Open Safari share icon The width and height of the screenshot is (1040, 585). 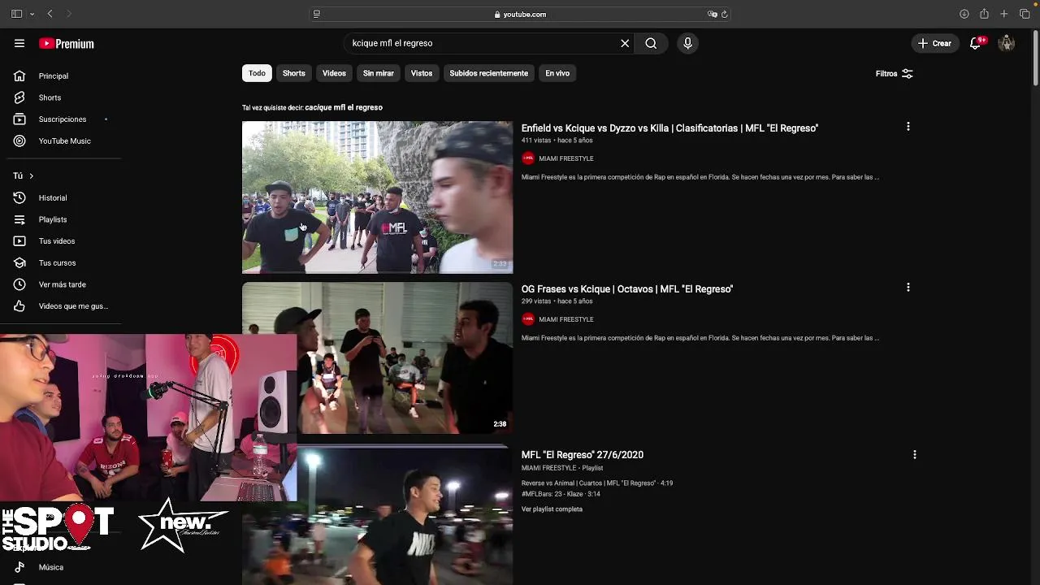(984, 14)
